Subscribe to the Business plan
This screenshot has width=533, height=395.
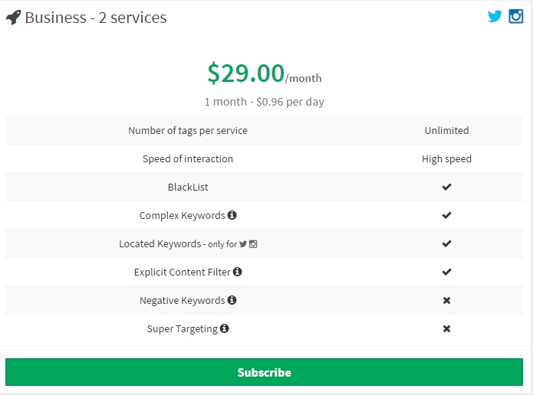(264, 372)
